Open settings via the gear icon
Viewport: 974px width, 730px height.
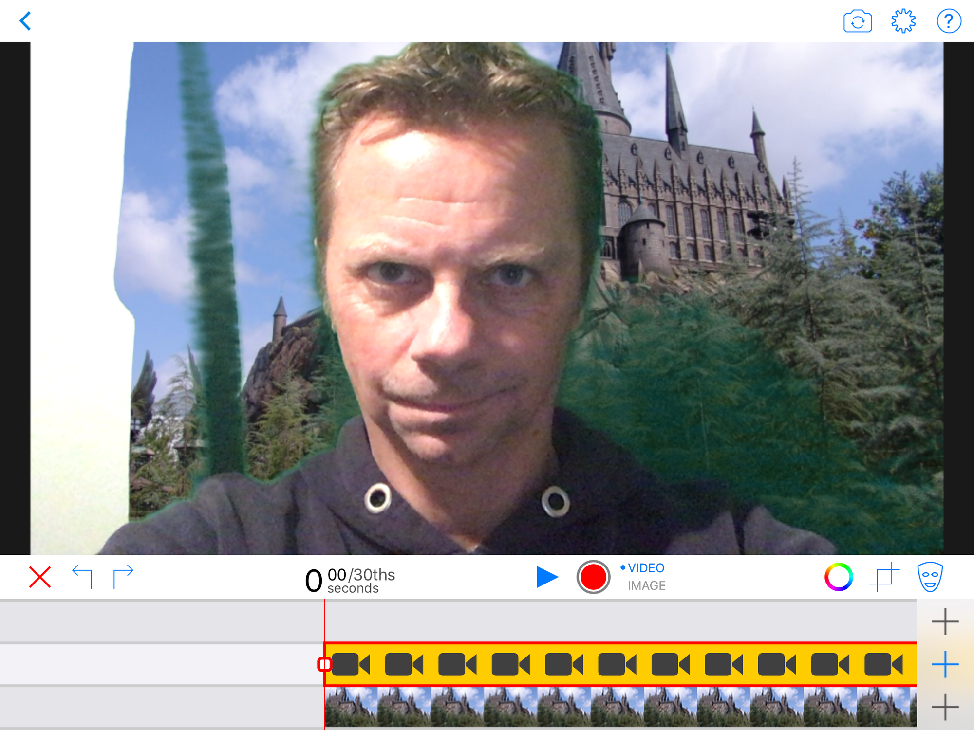(903, 21)
